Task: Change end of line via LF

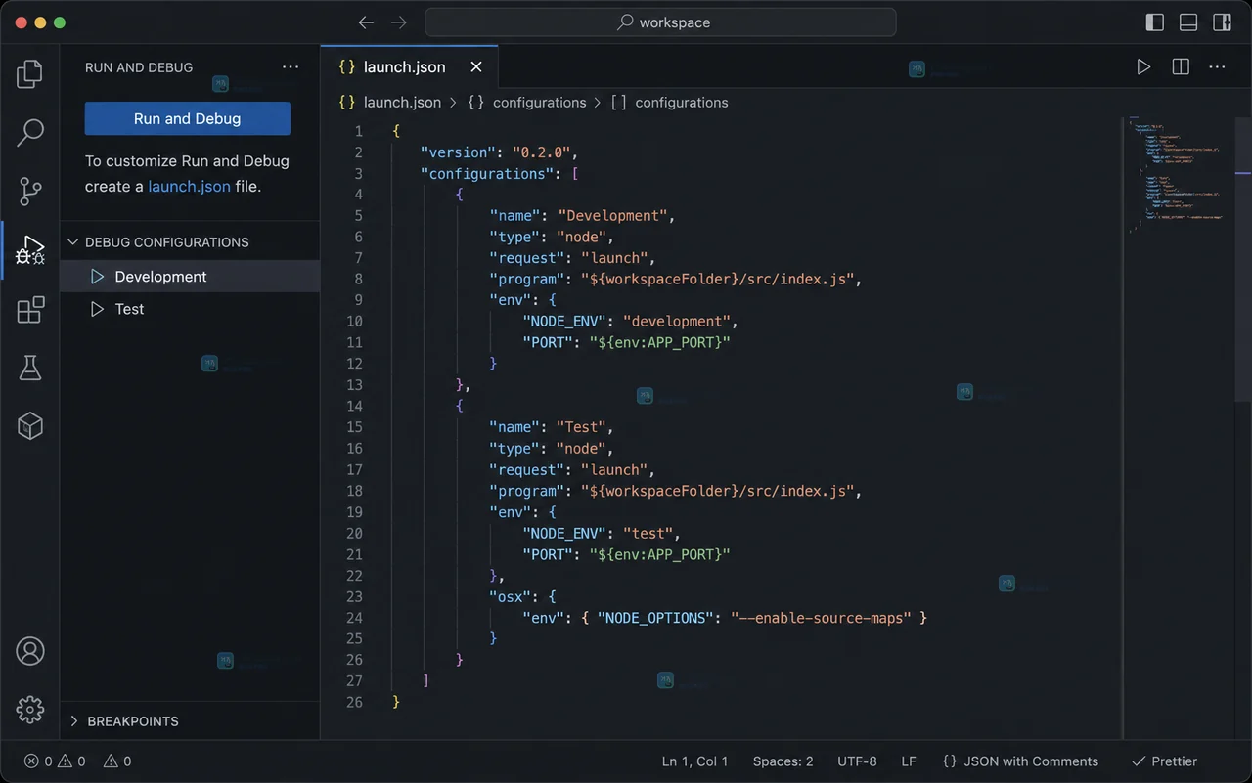Action: point(909,761)
